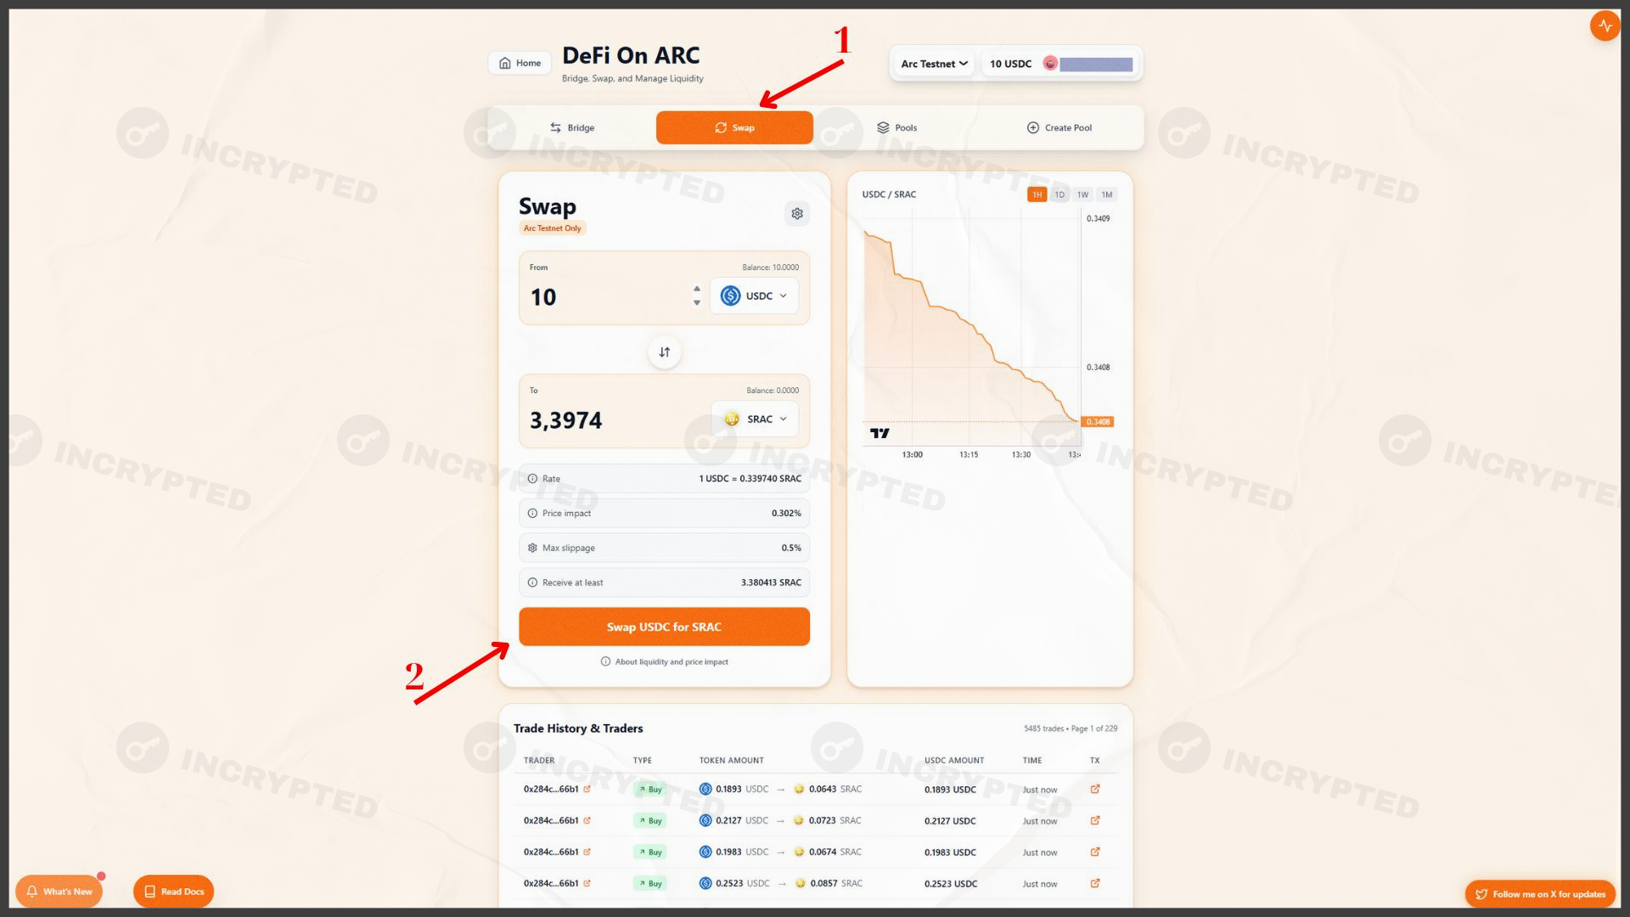Viewport: 1630px width, 917px height.
Task: Click the TradingView logo on chart
Action: (x=880, y=433)
